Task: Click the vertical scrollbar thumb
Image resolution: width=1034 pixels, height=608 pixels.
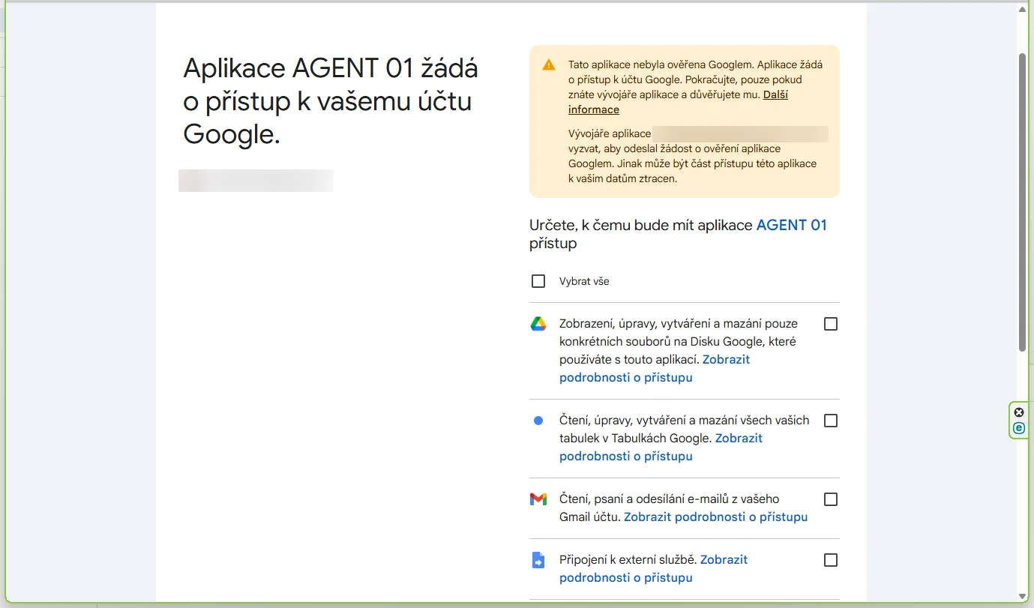Action: 1022,202
